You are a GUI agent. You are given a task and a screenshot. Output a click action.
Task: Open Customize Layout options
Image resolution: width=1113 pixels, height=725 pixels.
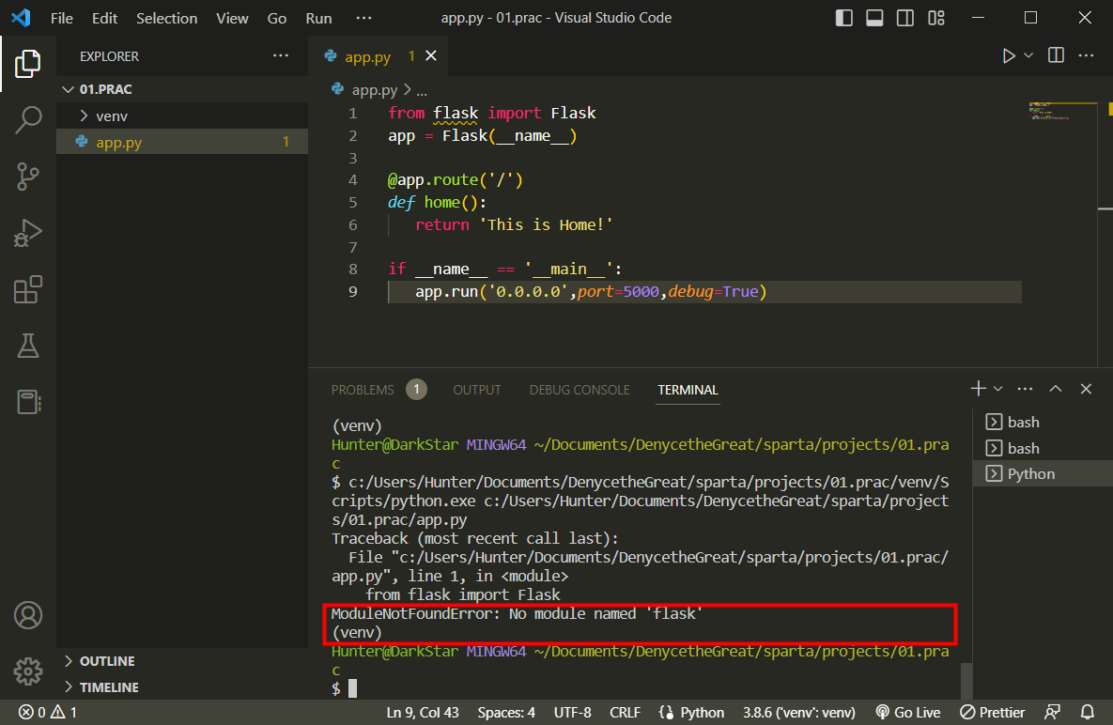(x=936, y=18)
